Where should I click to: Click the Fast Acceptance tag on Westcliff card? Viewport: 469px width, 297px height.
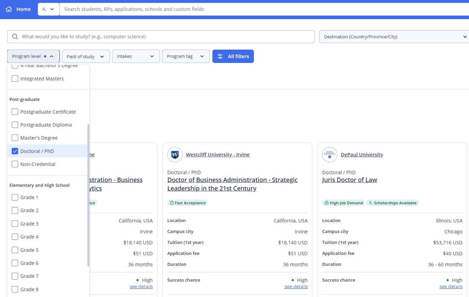(187, 203)
